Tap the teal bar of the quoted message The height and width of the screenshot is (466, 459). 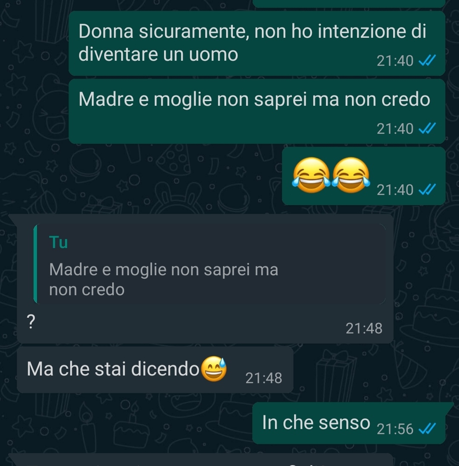pos(35,264)
